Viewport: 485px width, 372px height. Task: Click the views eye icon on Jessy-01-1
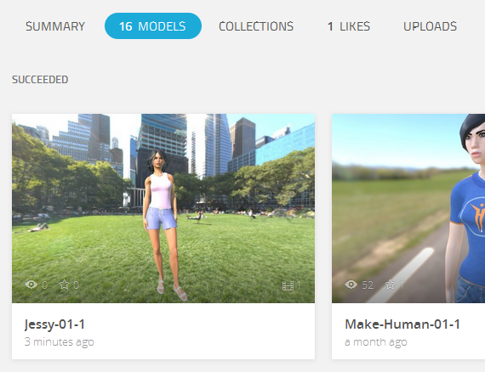pos(31,285)
